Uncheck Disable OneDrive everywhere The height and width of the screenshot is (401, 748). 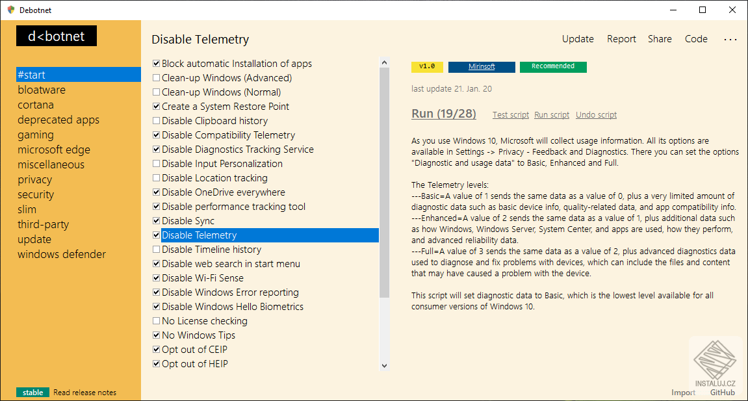click(x=157, y=192)
